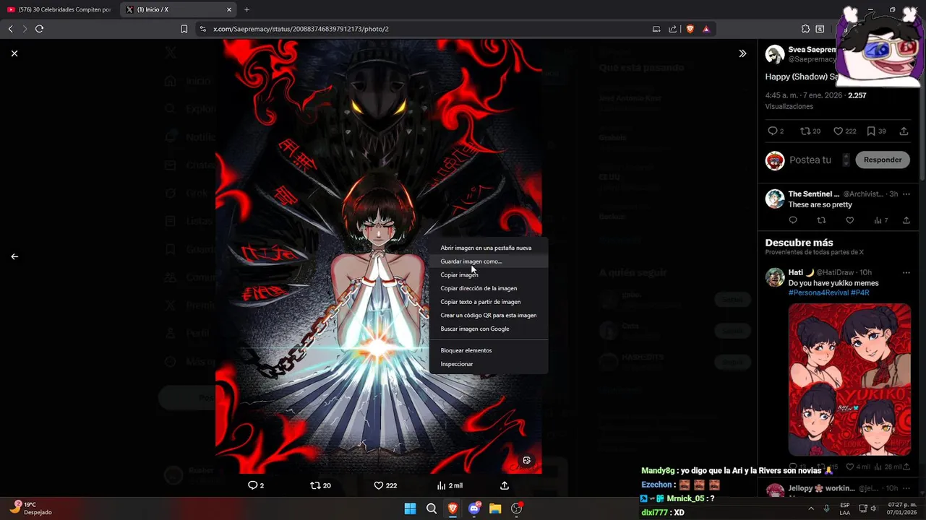The image size is (926, 520).
Task: Close the Inicio / X tab
Action: point(229,9)
